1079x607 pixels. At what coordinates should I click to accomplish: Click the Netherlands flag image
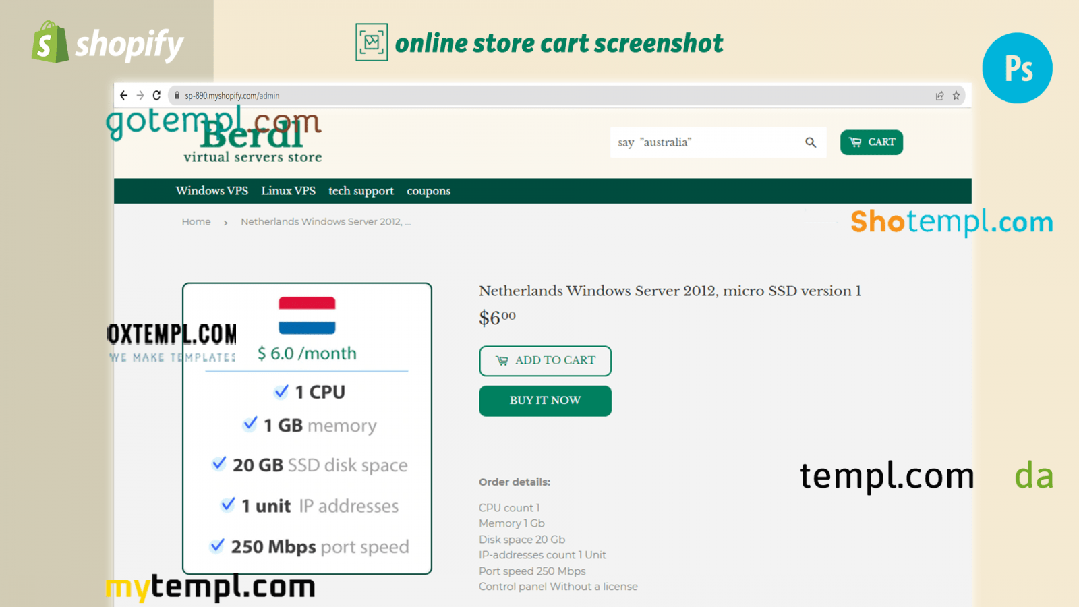coord(307,316)
